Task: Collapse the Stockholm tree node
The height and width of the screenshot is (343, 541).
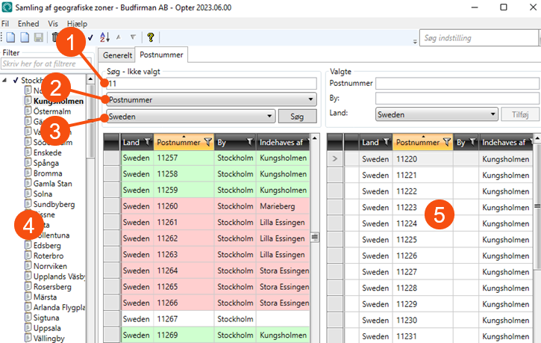Action: coord(4,80)
